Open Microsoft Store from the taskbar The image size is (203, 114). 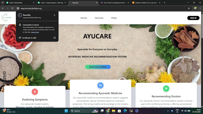(119, 111)
